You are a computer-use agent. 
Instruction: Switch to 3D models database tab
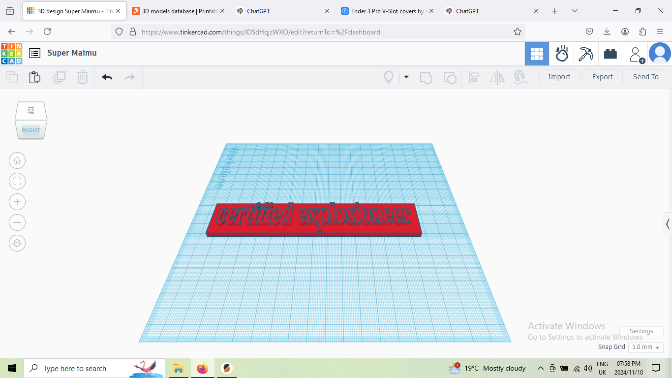coord(177,11)
